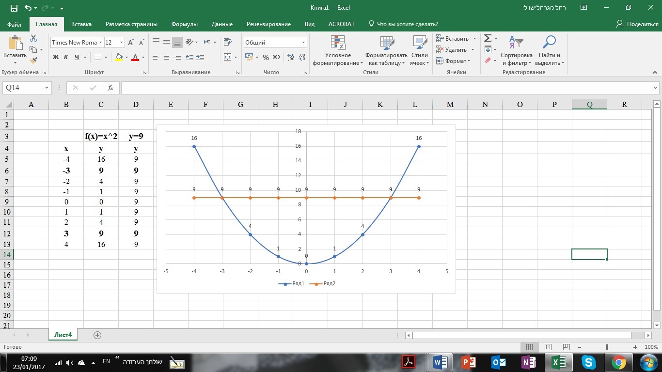Toggle underline (Ч) formatting
The width and height of the screenshot is (662, 372).
(77, 57)
